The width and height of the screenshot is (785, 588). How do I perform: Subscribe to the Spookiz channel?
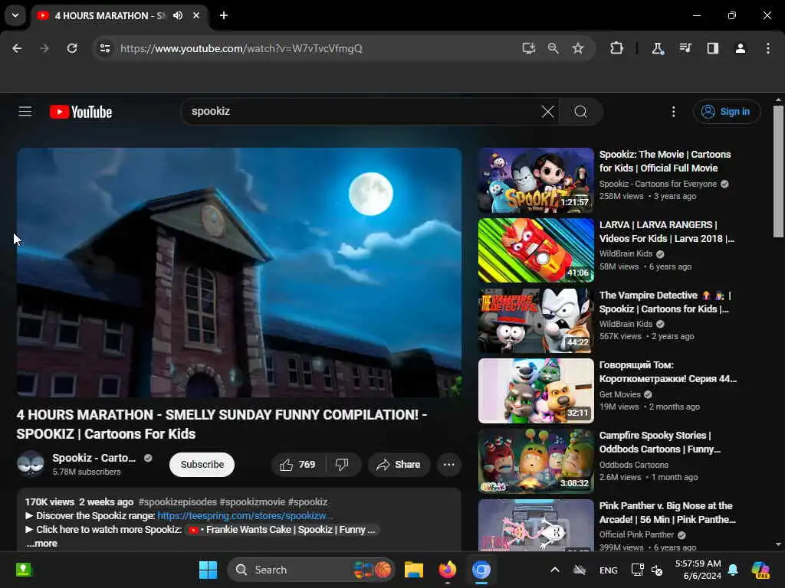click(202, 465)
